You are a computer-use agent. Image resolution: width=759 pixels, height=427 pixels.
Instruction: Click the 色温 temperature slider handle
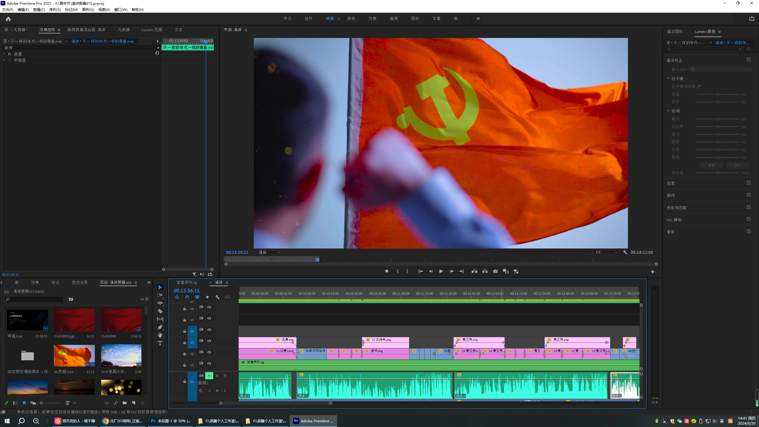718,94
